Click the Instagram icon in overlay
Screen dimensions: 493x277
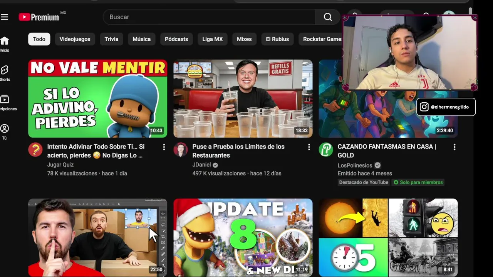pos(424,107)
